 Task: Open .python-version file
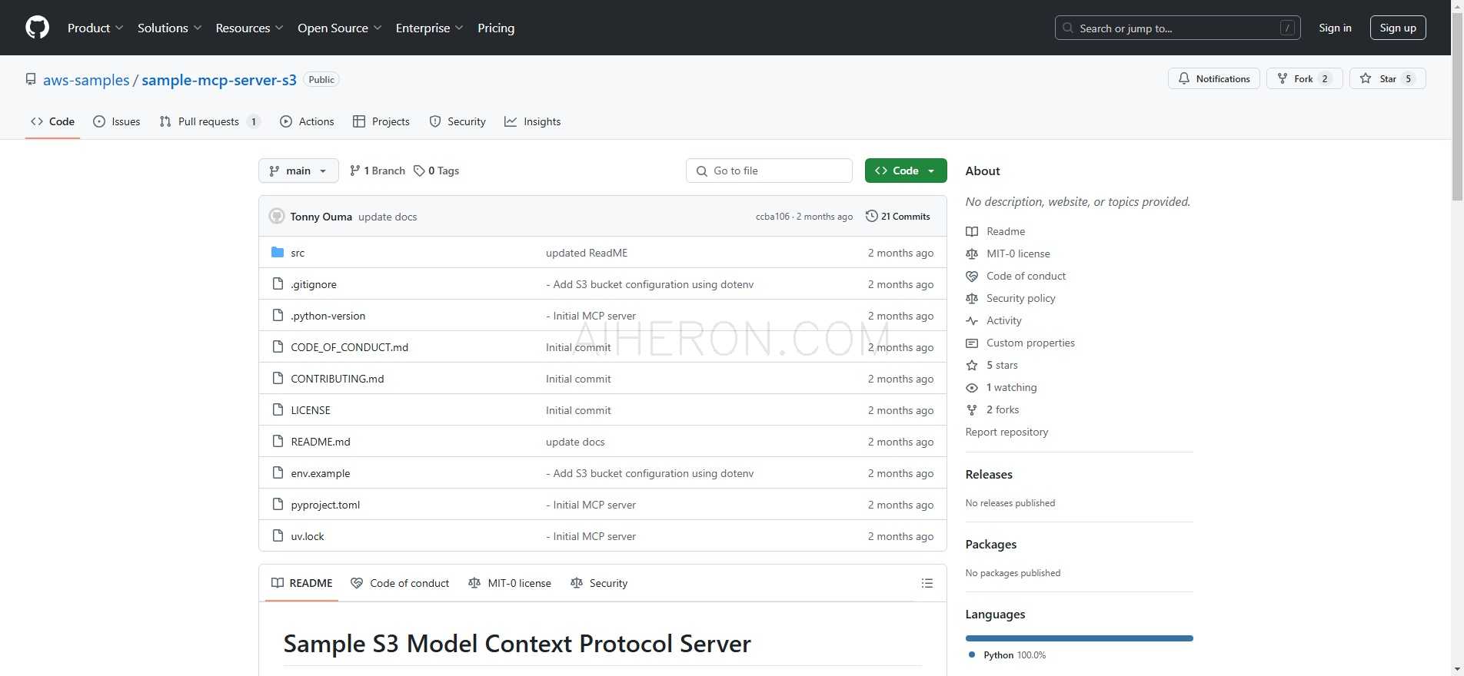tap(328, 316)
